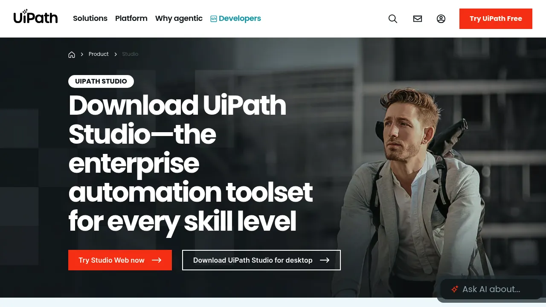This screenshot has width=546, height=307.
Task: Go to home via breadcrumb house icon
Action: tap(72, 54)
